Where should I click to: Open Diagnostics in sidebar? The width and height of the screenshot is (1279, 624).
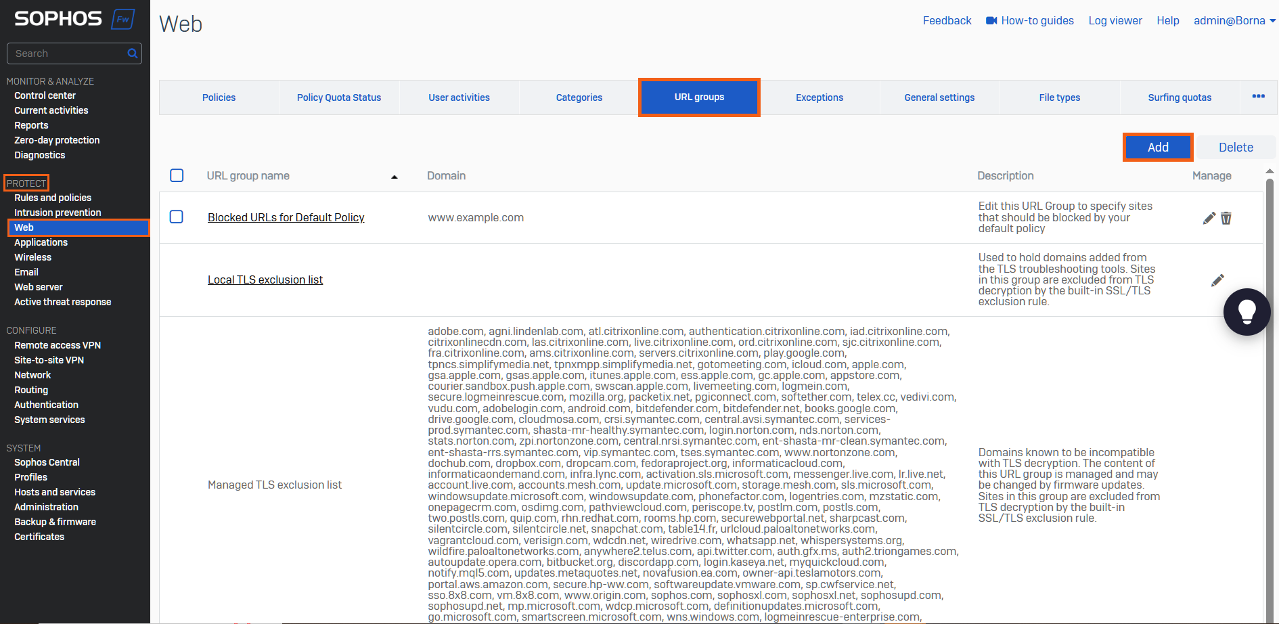click(x=40, y=155)
